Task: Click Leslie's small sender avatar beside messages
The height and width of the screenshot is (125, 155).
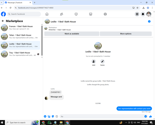Action: pos(46,98)
